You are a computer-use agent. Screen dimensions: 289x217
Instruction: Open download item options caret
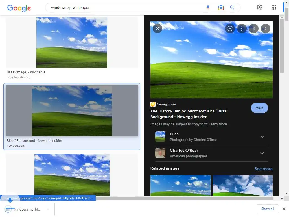coord(48,209)
